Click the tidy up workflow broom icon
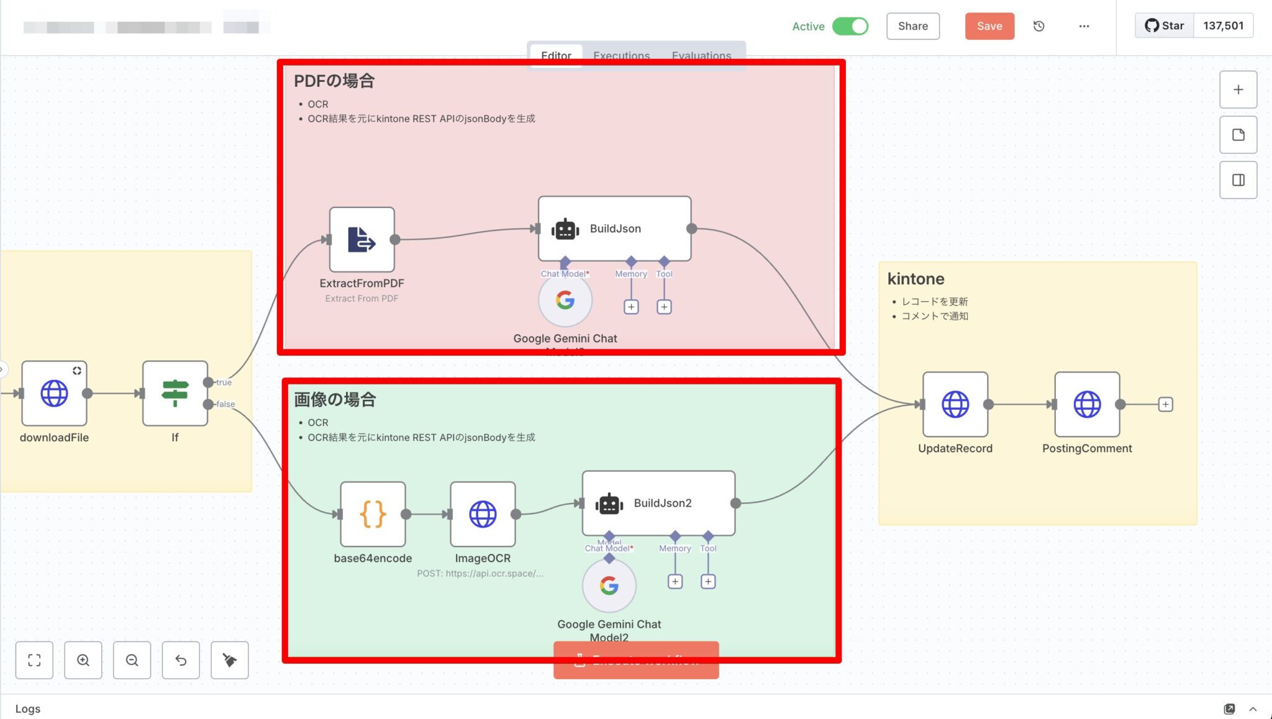 pos(229,660)
